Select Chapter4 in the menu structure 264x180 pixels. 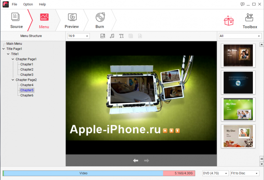pyautogui.click(x=27, y=85)
